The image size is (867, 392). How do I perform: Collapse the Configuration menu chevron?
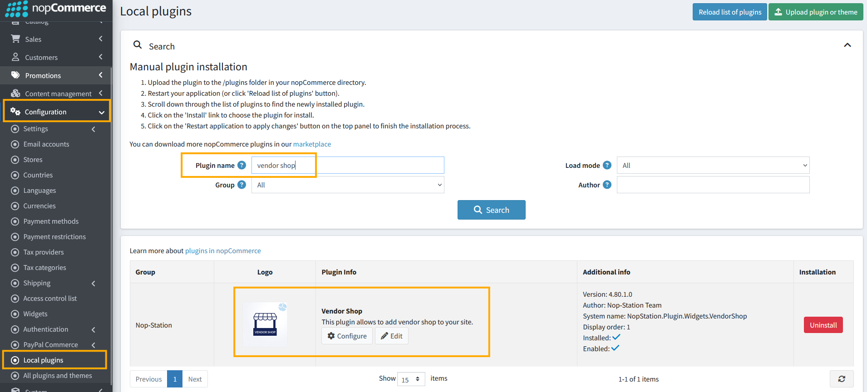coord(102,112)
